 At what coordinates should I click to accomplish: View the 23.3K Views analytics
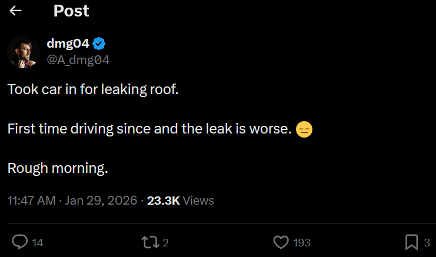click(180, 201)
